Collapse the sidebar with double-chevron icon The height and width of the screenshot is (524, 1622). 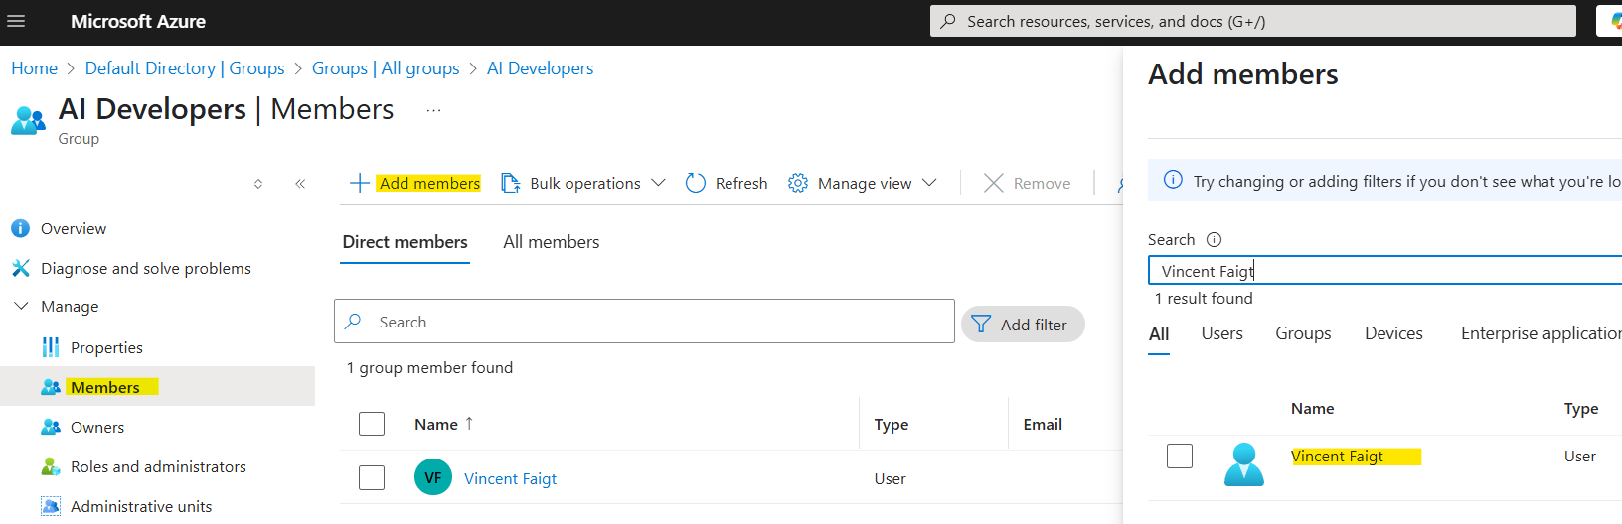(x=300, y=184)
